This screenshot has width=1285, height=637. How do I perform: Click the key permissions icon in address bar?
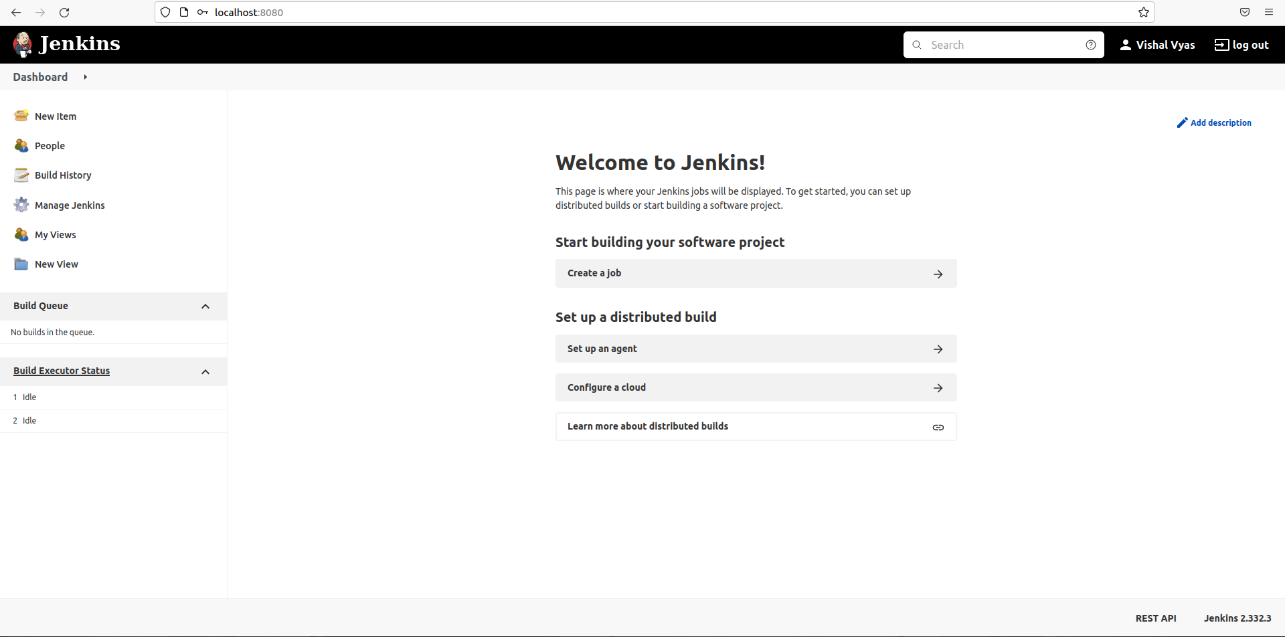click(202, 12)
